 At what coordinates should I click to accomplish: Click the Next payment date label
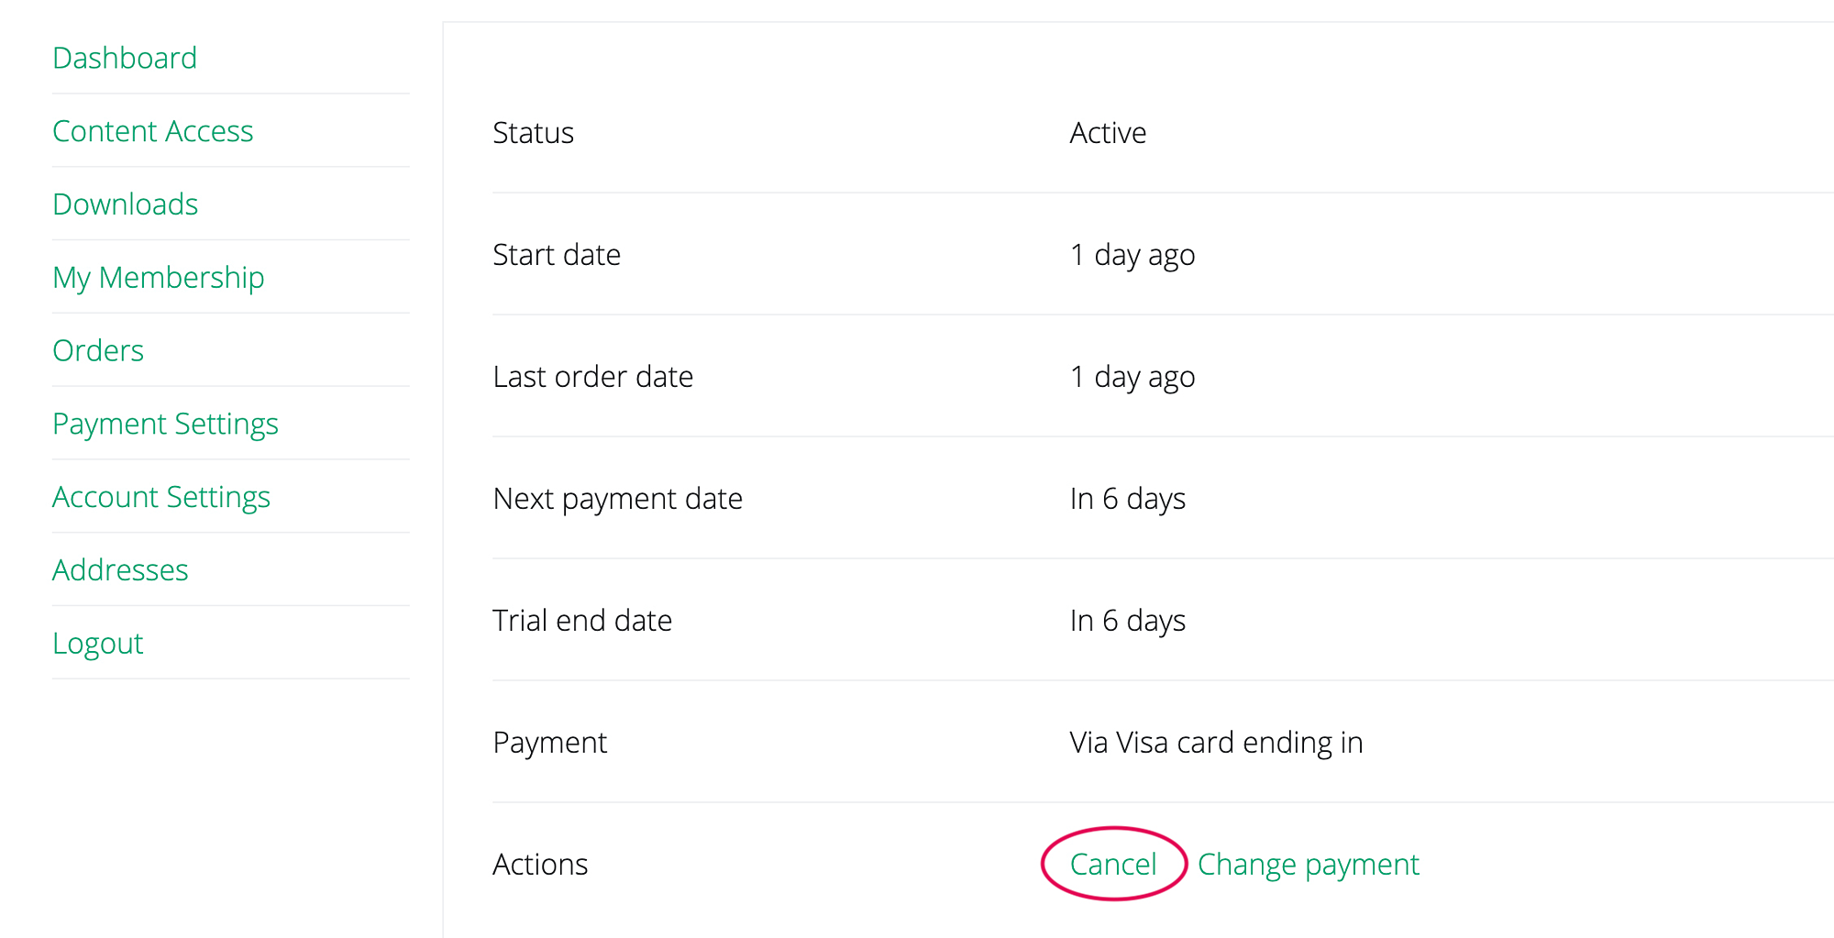point(617,499)
